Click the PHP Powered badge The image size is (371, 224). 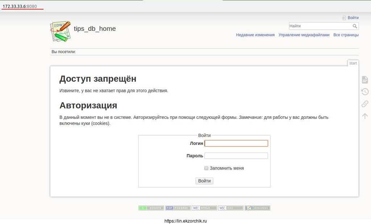pyautogui.click(x=178, y=208)
